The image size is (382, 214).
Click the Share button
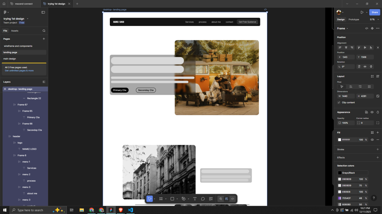[x=374, y=12]
